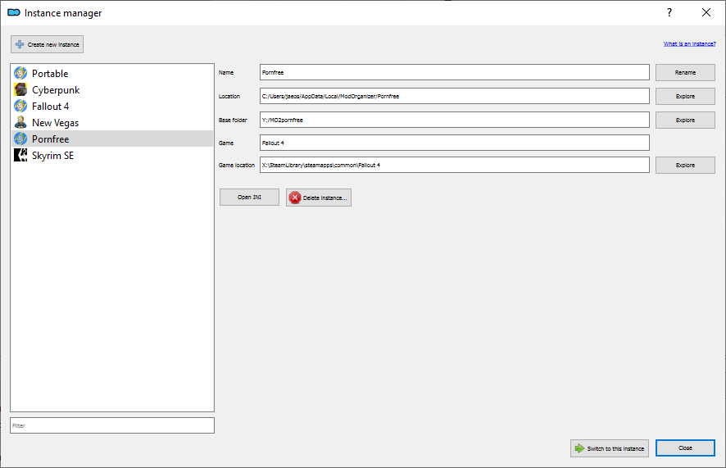Open the 'What is an instance?' link

pos(689,44)
